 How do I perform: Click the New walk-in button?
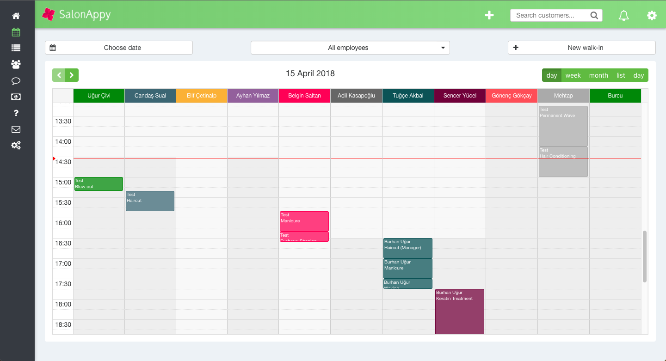tap(581, 48)
